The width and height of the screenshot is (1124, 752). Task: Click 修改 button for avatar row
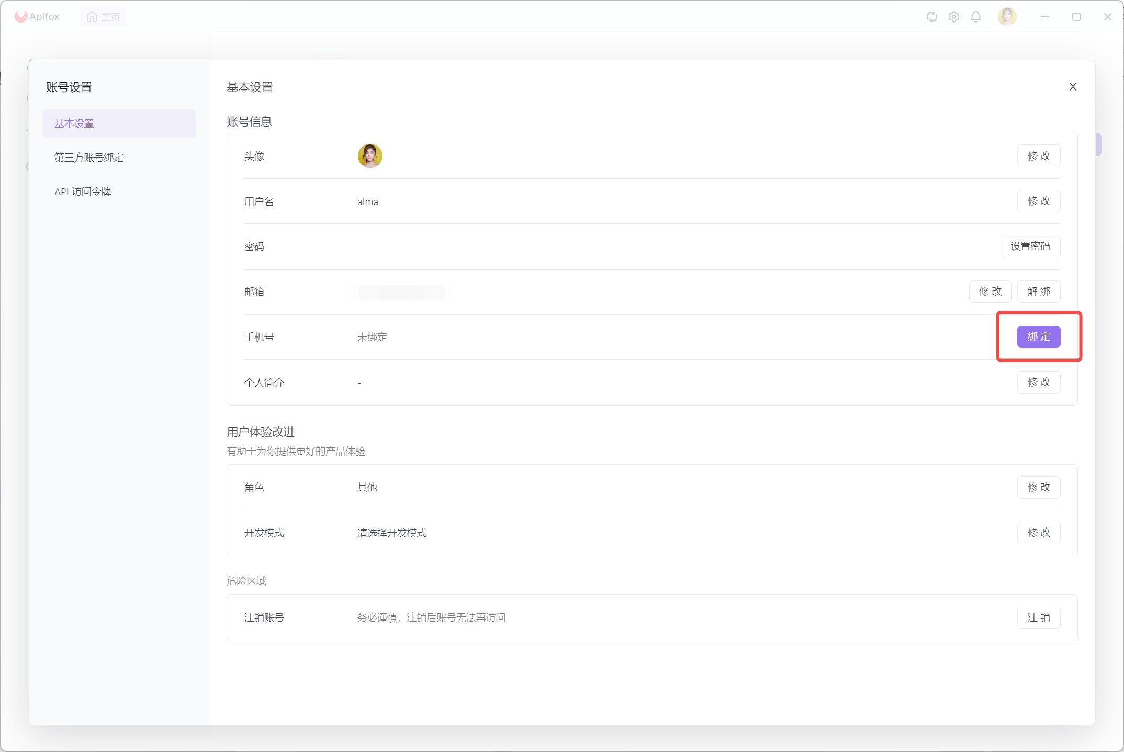tap(1038, 156)
